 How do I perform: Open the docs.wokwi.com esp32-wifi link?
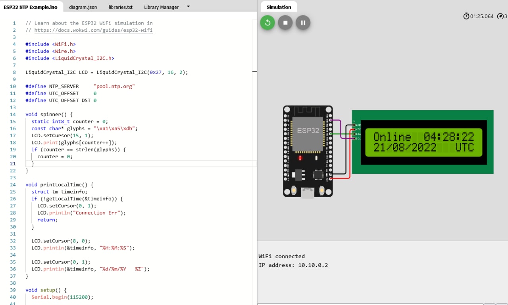point(93,30)
